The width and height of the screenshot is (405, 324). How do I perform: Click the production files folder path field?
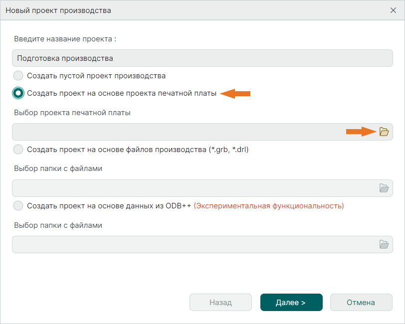(190, 188)
